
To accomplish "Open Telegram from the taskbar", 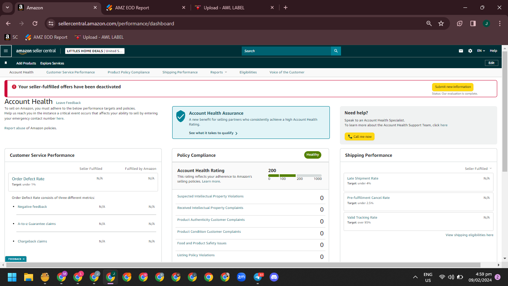I will click(x=258, y=277).
